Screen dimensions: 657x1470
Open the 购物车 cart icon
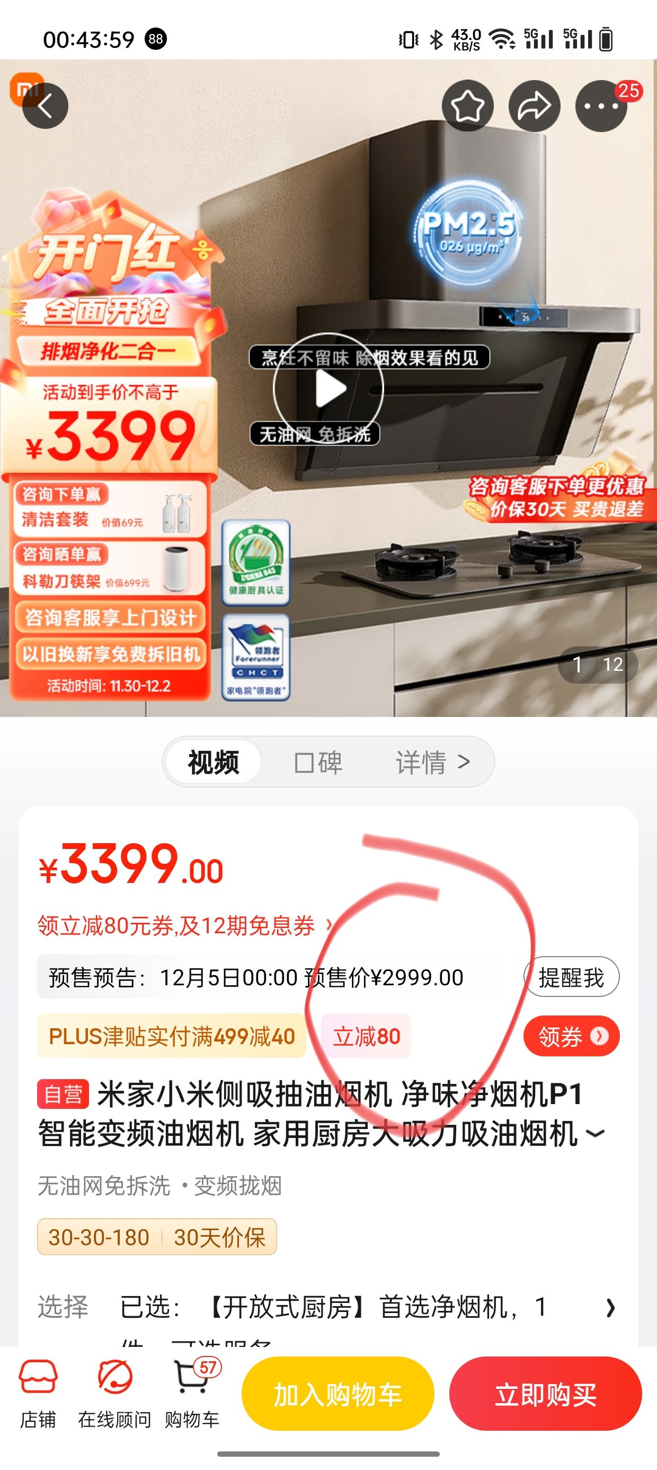coord(192,1394)
